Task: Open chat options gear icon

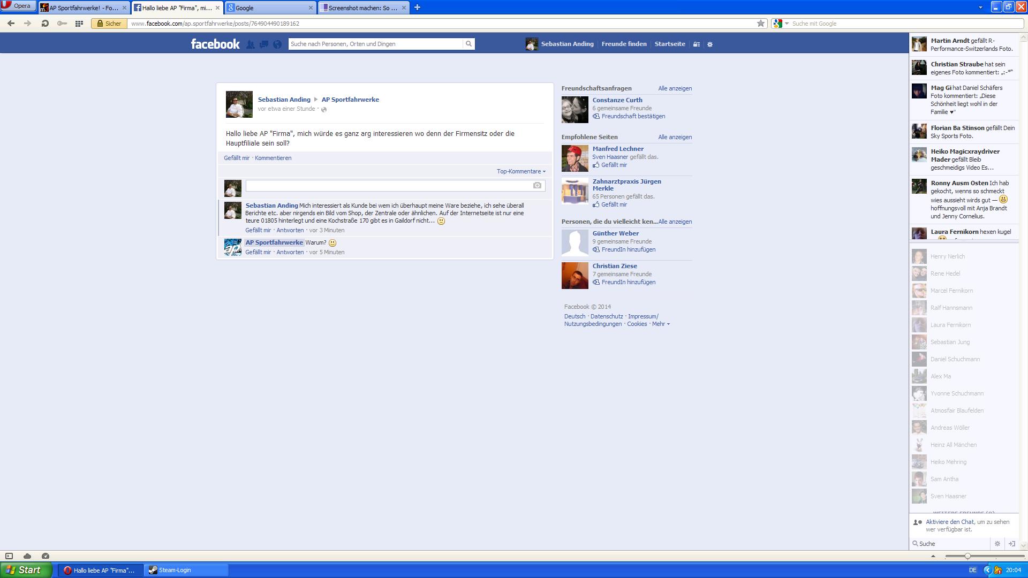Action: coord(997,544)
